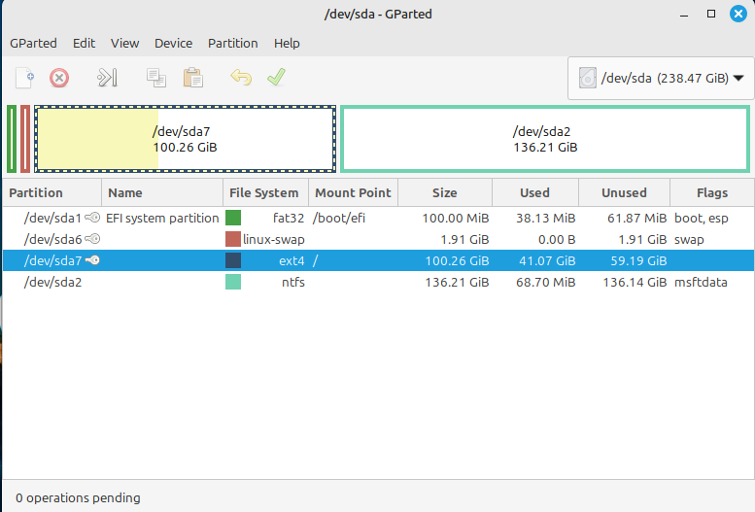
Task: Open the View menu
Action: [x=124, y=44]
